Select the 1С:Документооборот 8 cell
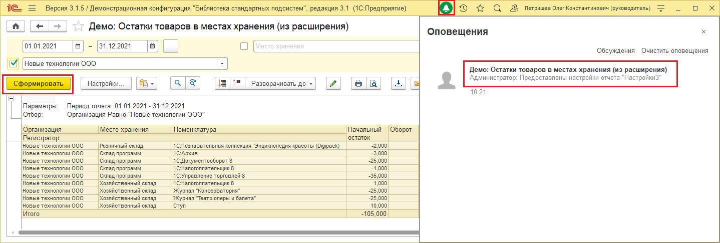720x243 pixels. (x=259, y=161)
